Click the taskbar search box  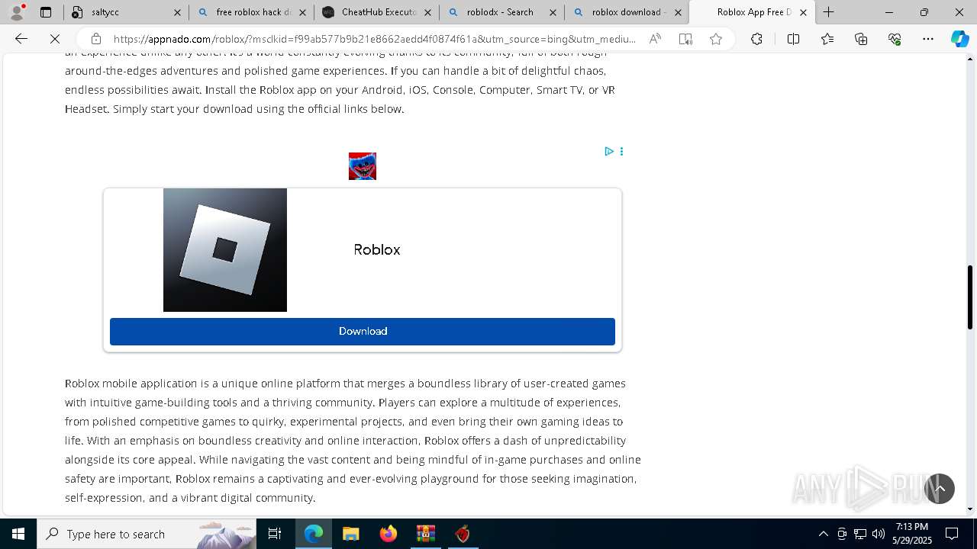coord(147,534)
